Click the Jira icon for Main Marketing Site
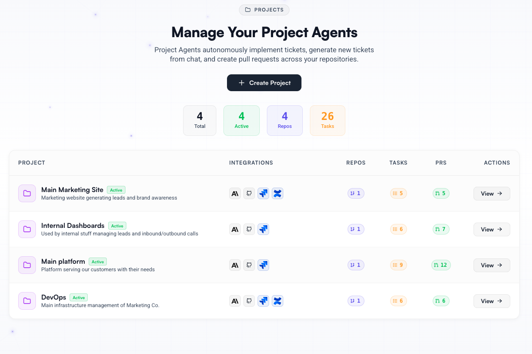 [263, 193]
